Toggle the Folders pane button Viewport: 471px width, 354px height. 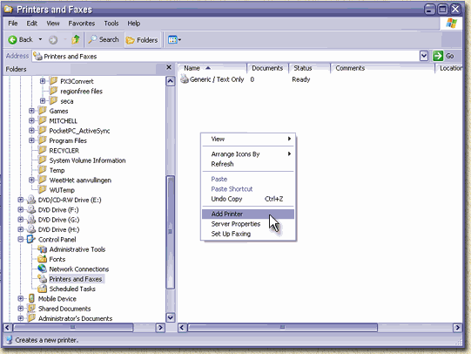click(x=142, y=40)
